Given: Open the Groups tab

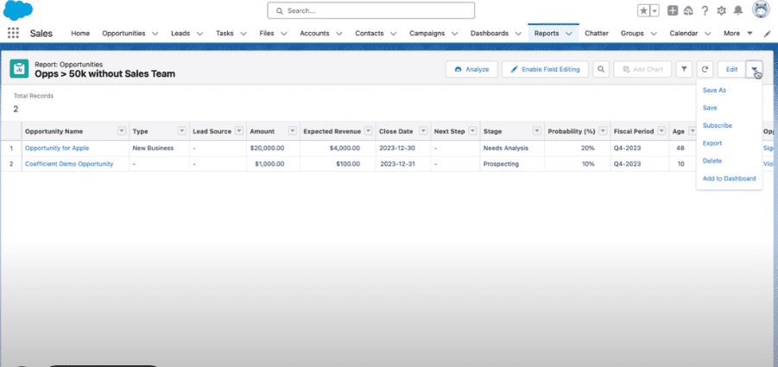Looking at the screenshot, I should click(x=632, y=33).
